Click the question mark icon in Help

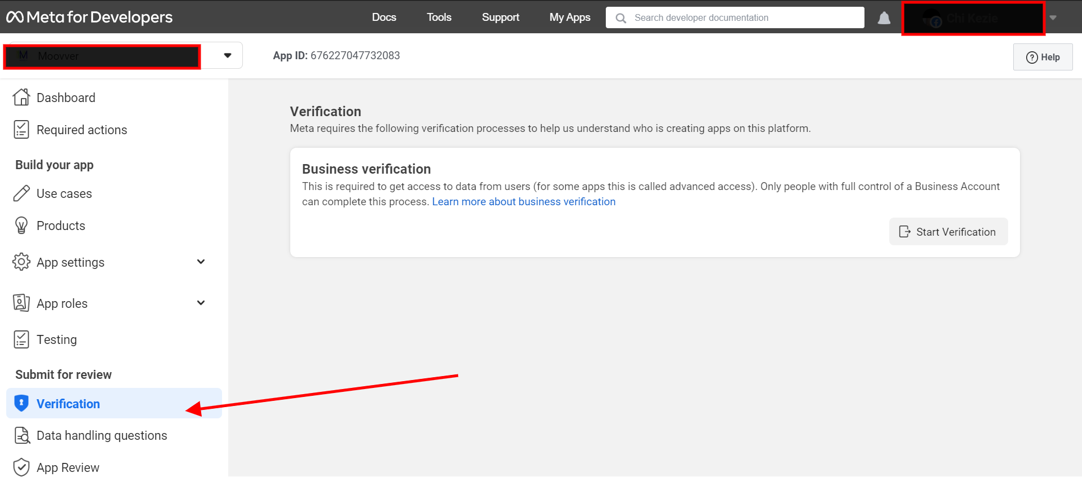click(x=1032, y=58)
